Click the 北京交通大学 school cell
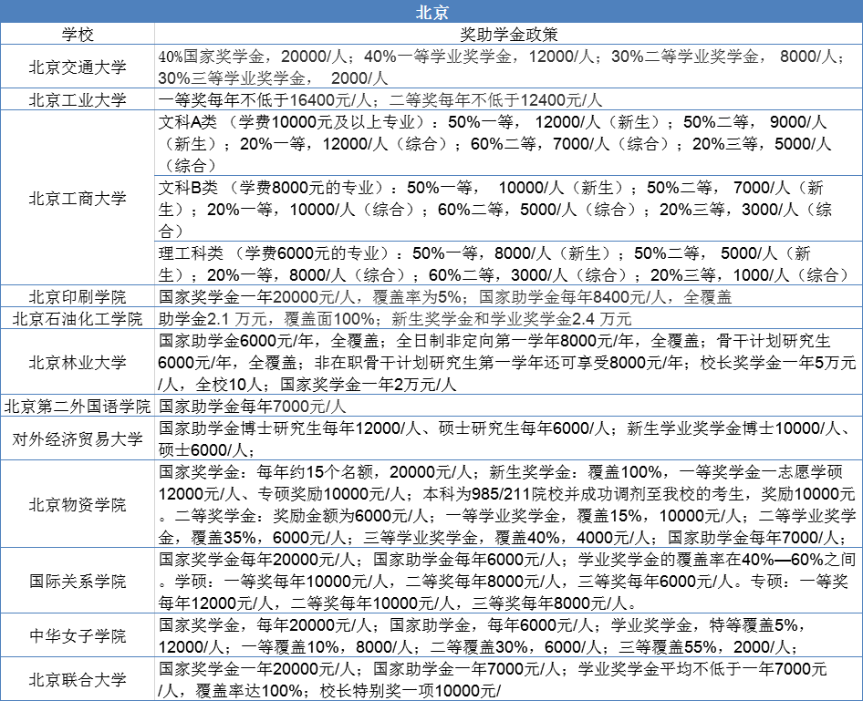This screenshot has width=863, height=701. click(77, 66)
